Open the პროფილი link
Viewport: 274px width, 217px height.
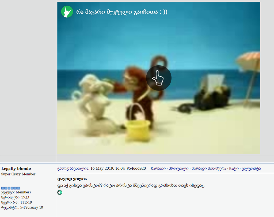(178, 169)
